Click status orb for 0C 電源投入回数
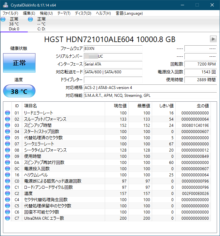 coord(8,169)
